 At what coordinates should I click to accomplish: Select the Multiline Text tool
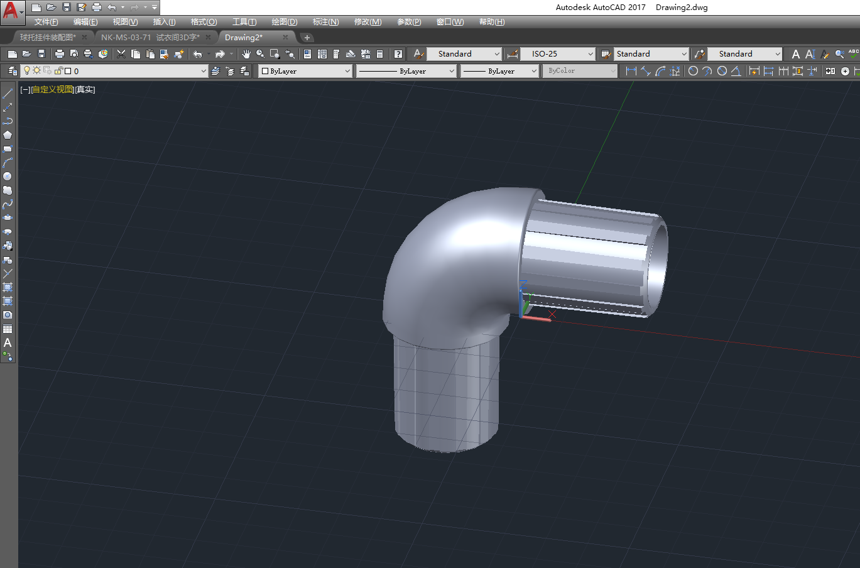click(x=8, y=342)
